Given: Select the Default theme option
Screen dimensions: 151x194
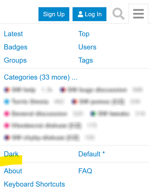Looking at the screenshot, I should click(92, 154).
